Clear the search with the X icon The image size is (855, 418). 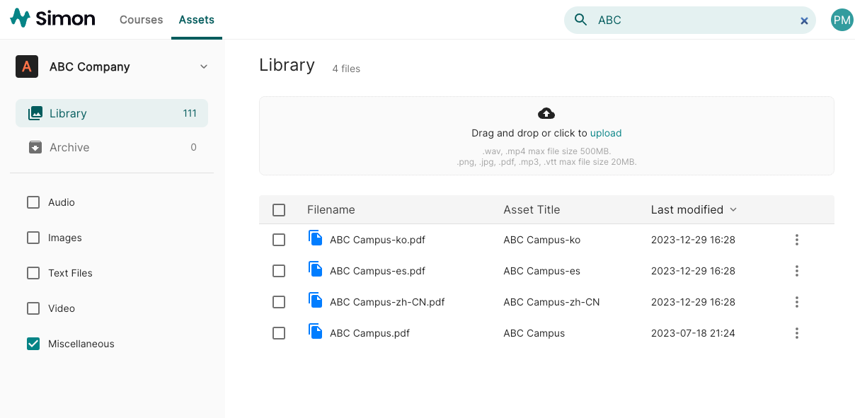pyautogui.click(x=804, y=21)
